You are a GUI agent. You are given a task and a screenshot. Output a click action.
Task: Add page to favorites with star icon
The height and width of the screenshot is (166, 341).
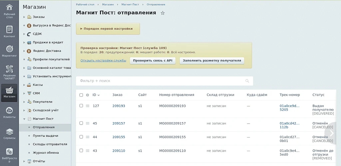(x=163, y=13)
